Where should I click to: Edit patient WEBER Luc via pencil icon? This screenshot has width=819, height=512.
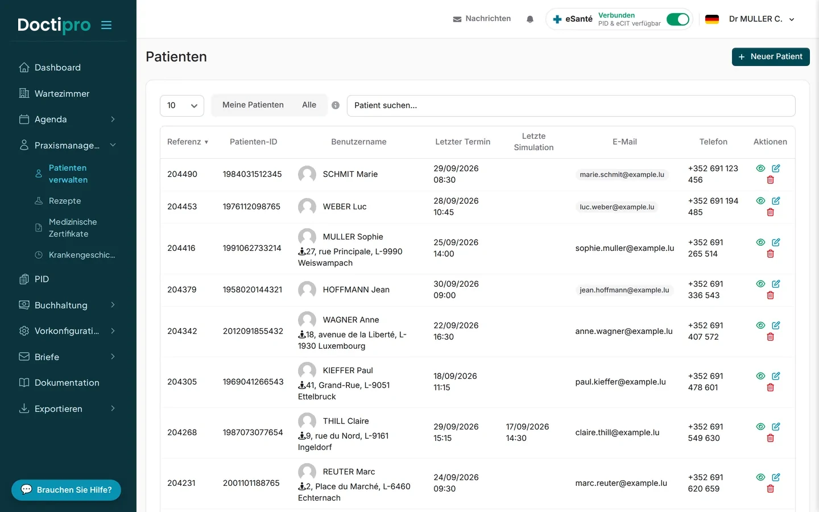tap(776, 201)
